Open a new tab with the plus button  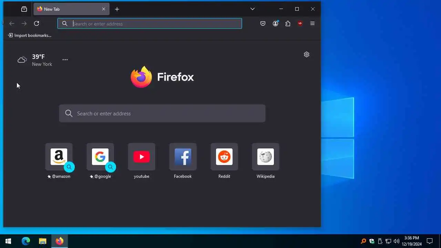117,9
